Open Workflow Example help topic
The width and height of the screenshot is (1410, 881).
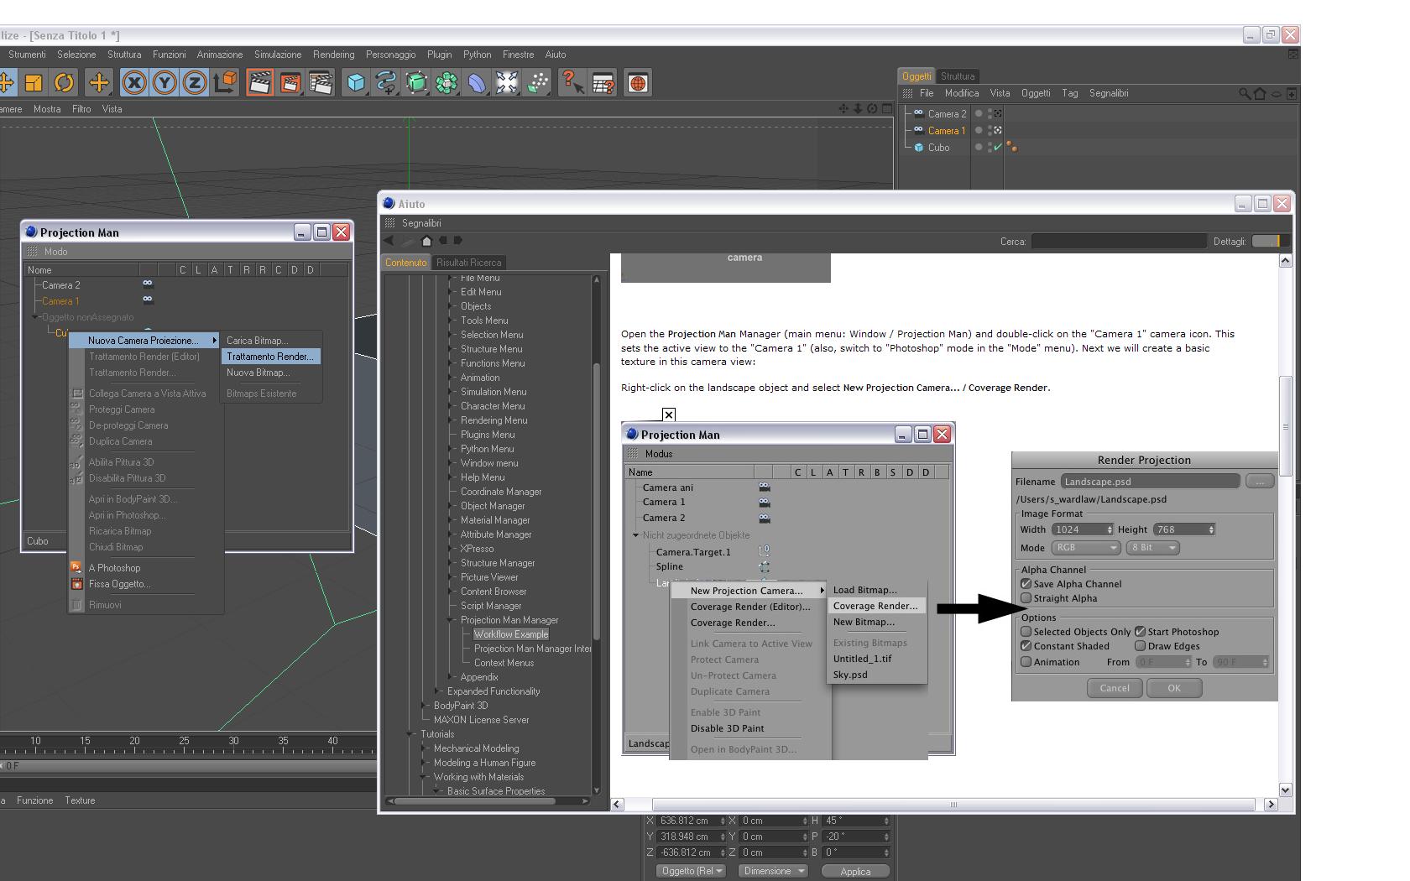point(510,634)
